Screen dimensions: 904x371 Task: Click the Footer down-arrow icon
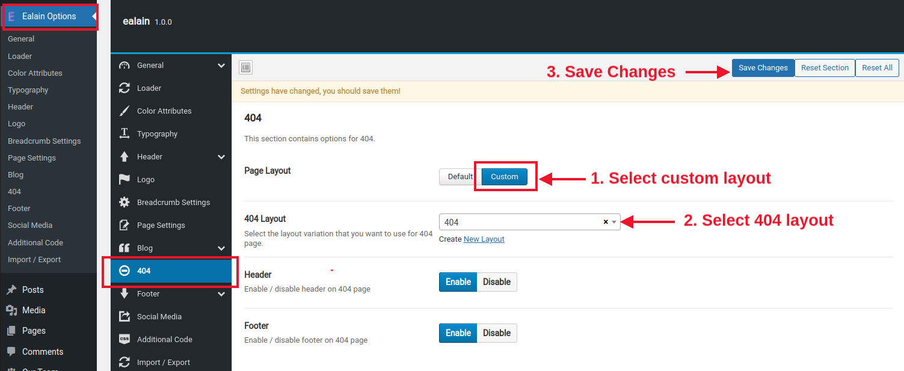(125, 293)
